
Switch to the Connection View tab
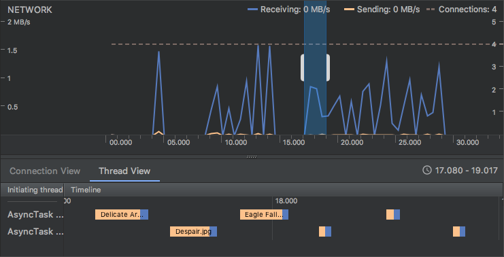pyautogui.click(x=45, y=171)
